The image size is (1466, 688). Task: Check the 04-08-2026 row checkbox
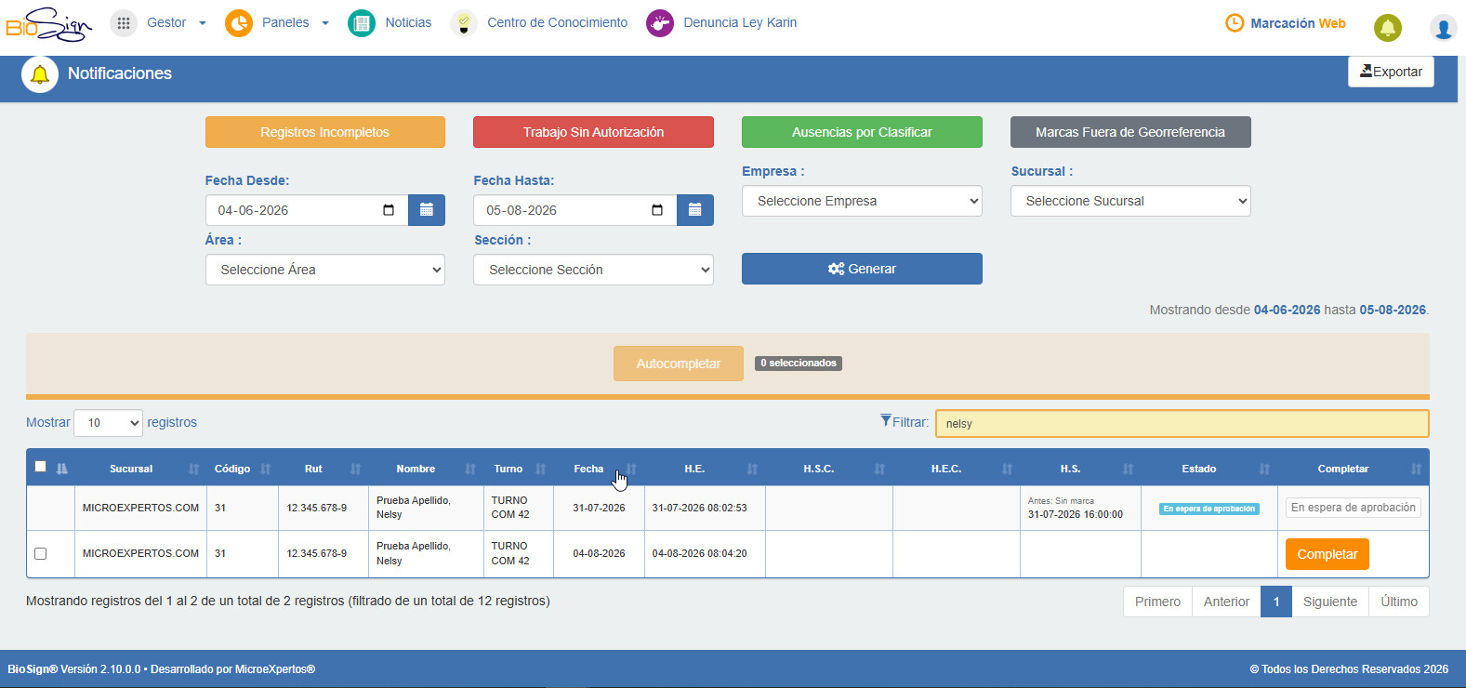(x=40, y=553)
